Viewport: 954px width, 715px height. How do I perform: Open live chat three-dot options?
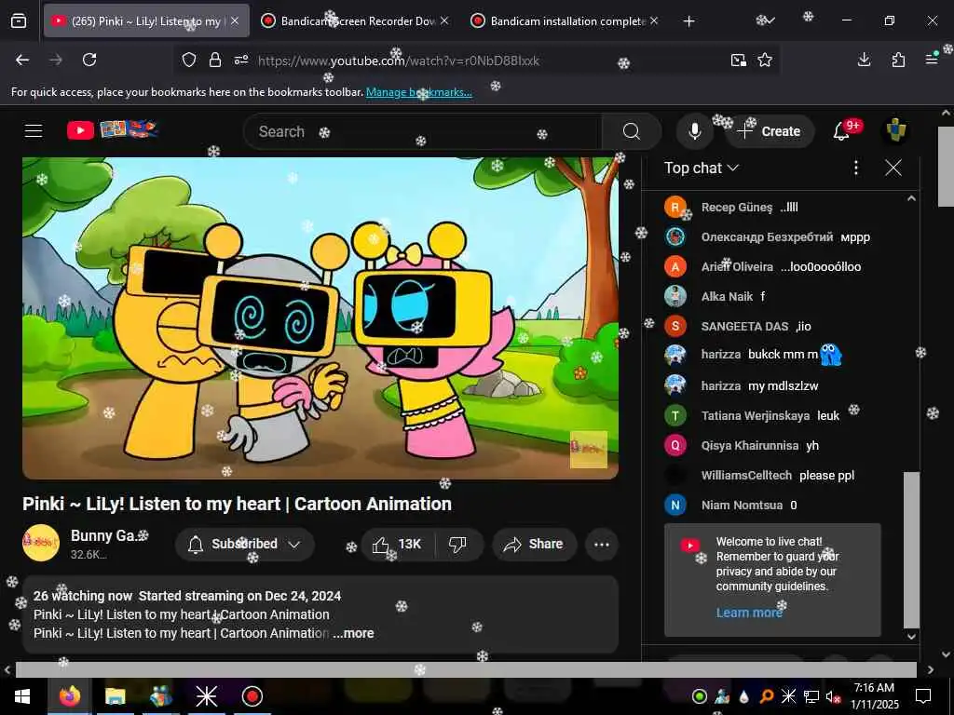(x=855, y=168)
